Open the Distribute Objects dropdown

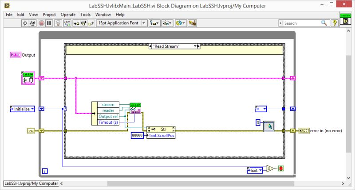tap(167, 23)
